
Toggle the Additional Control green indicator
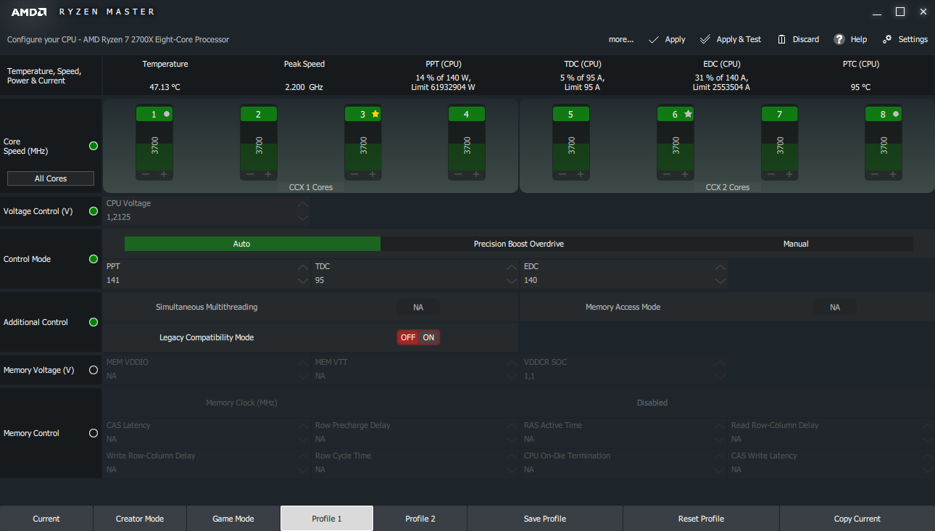(93, 322)
